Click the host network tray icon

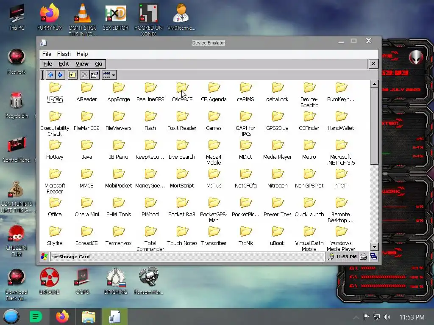click(x=377, y=317)
